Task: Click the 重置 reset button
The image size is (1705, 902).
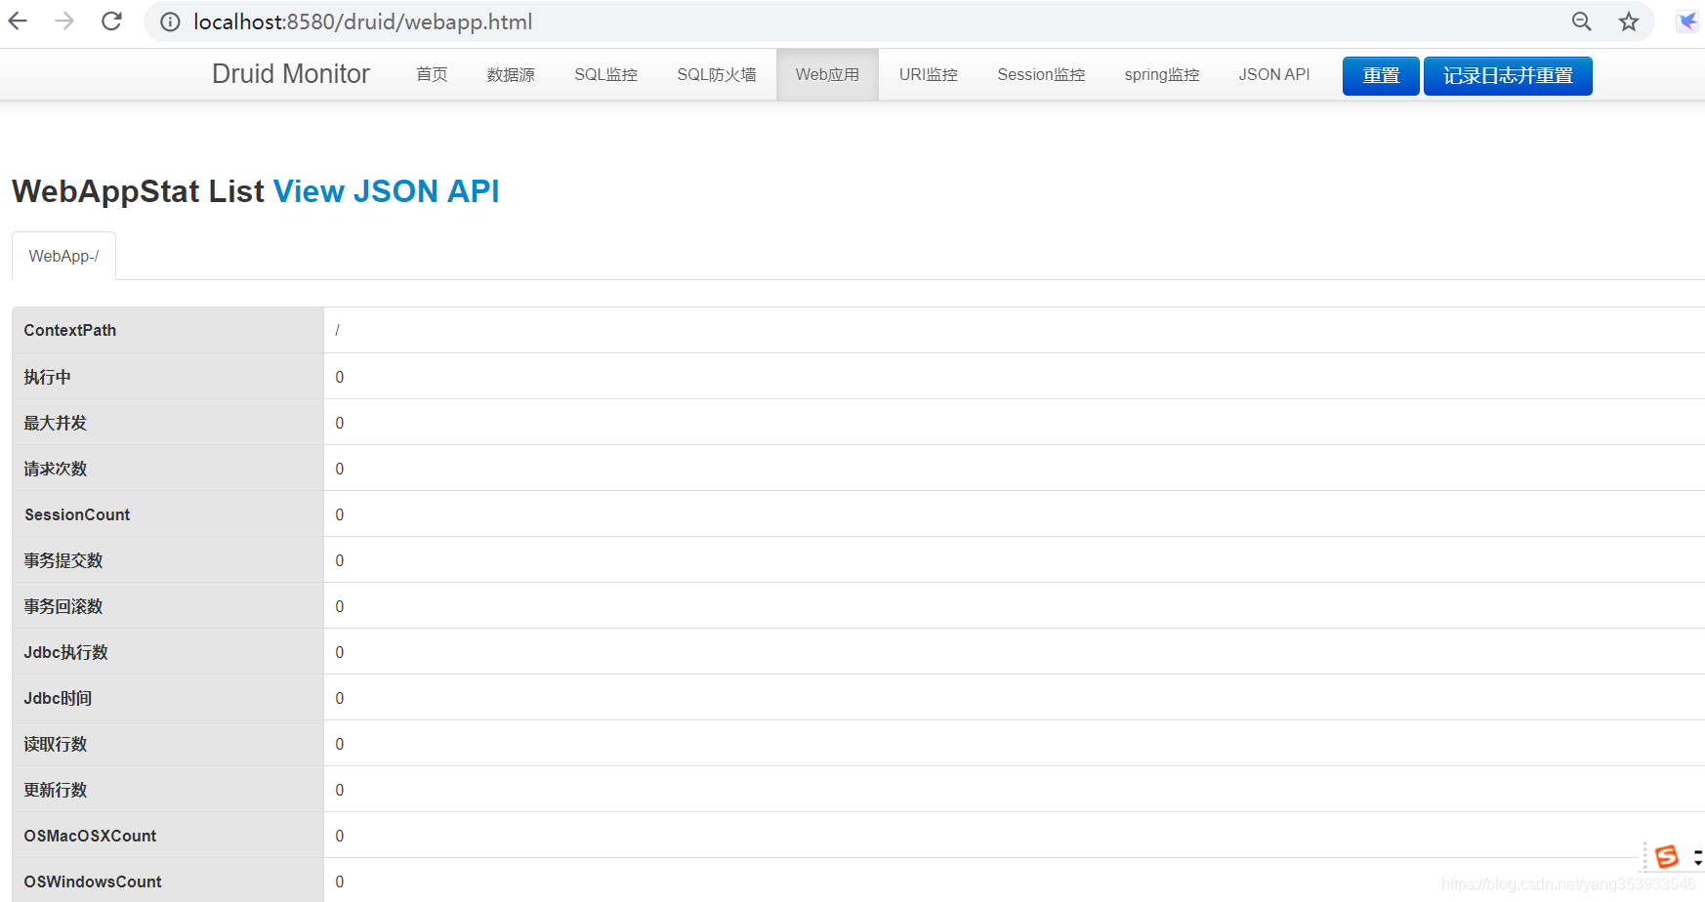Action: coord(1381,76)
